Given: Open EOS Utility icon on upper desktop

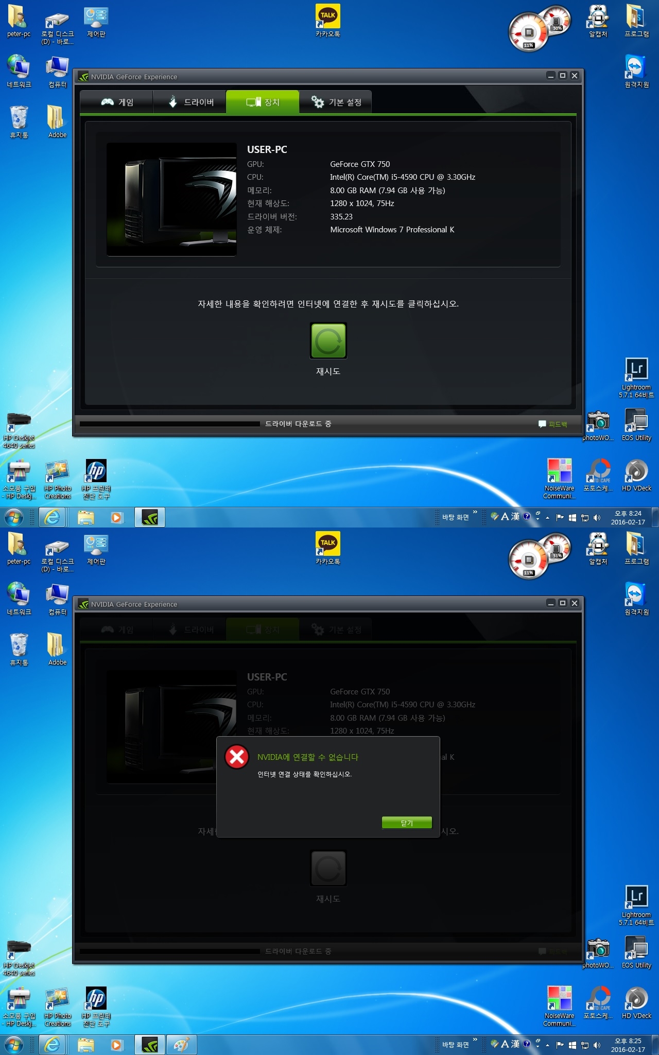Looking at the screenshot, I should coord(636,424).
